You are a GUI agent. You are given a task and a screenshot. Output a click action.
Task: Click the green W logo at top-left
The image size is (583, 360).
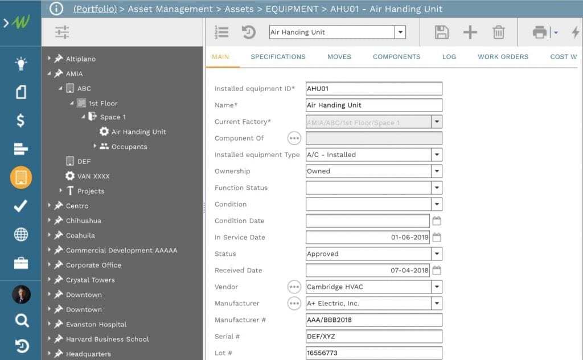pyautogui.click(x=21, y=23)
